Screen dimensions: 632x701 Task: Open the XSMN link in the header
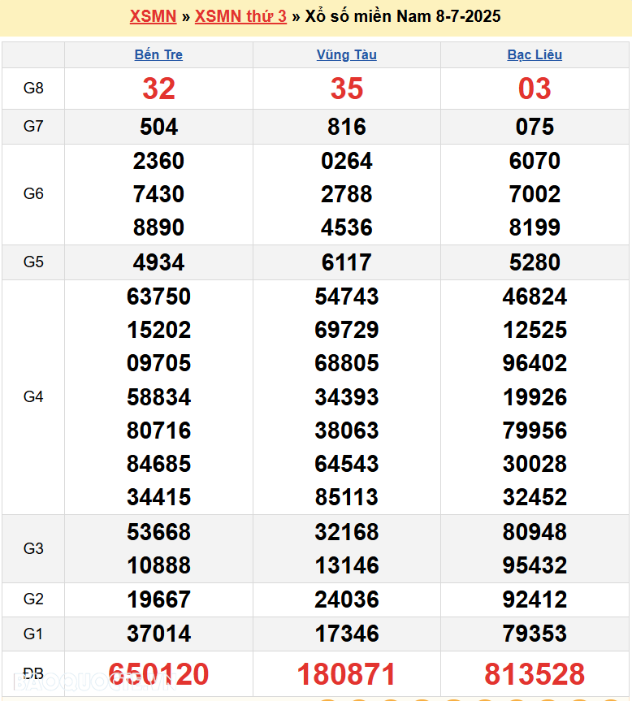coord(153,16)
